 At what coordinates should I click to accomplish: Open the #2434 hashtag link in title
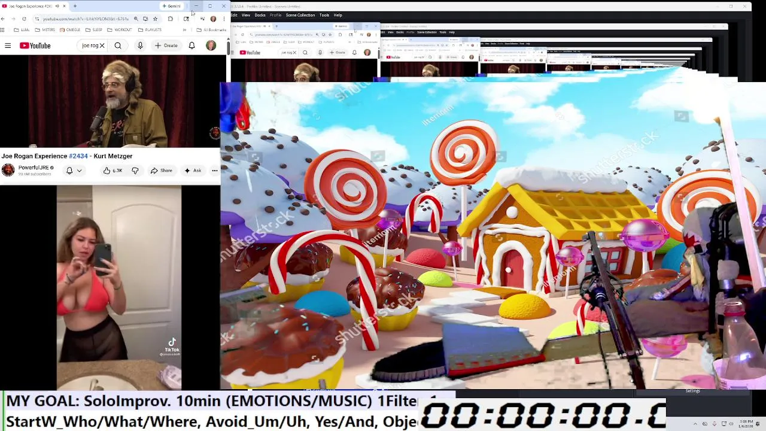coord(78,156)
